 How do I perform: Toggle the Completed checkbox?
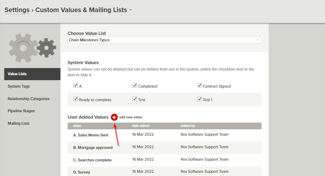(135, 86)
